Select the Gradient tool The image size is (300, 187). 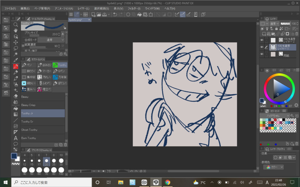tap(16, 114)
